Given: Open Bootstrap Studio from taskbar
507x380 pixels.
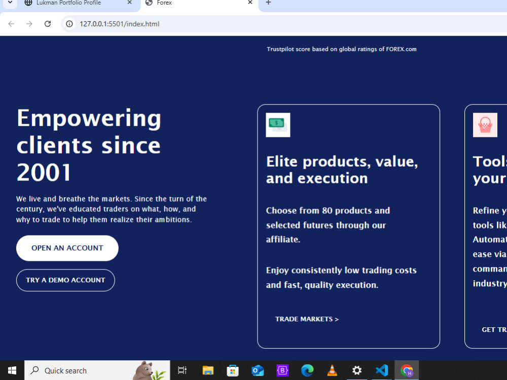Looking at the screenshot, I should [282, 370].
